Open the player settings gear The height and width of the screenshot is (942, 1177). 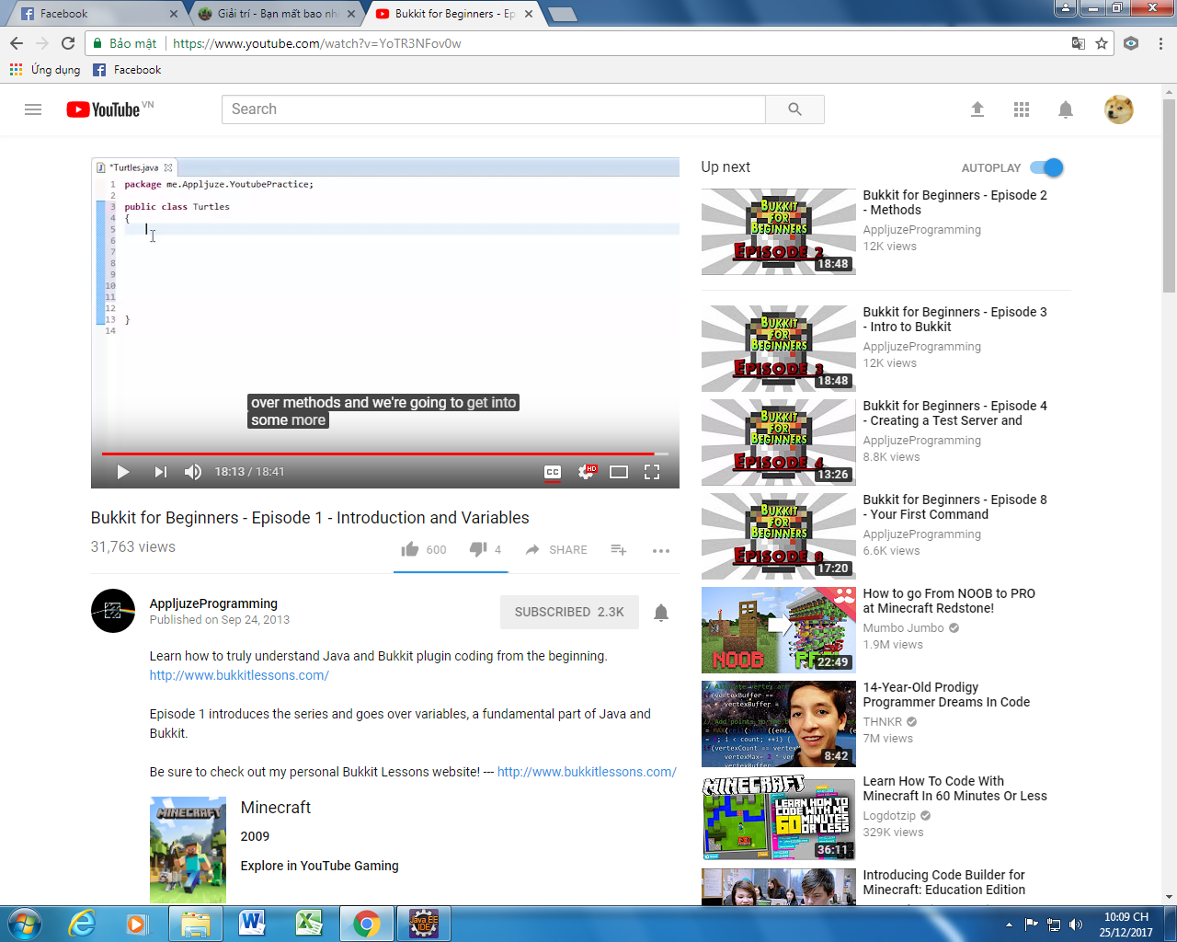[587, 472]
